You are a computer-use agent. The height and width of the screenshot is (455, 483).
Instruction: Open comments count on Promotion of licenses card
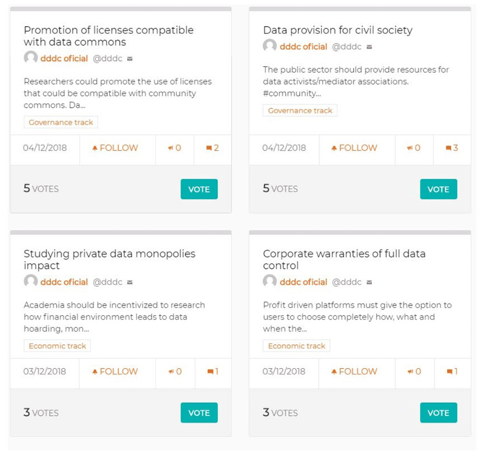(x=212, y=148)
